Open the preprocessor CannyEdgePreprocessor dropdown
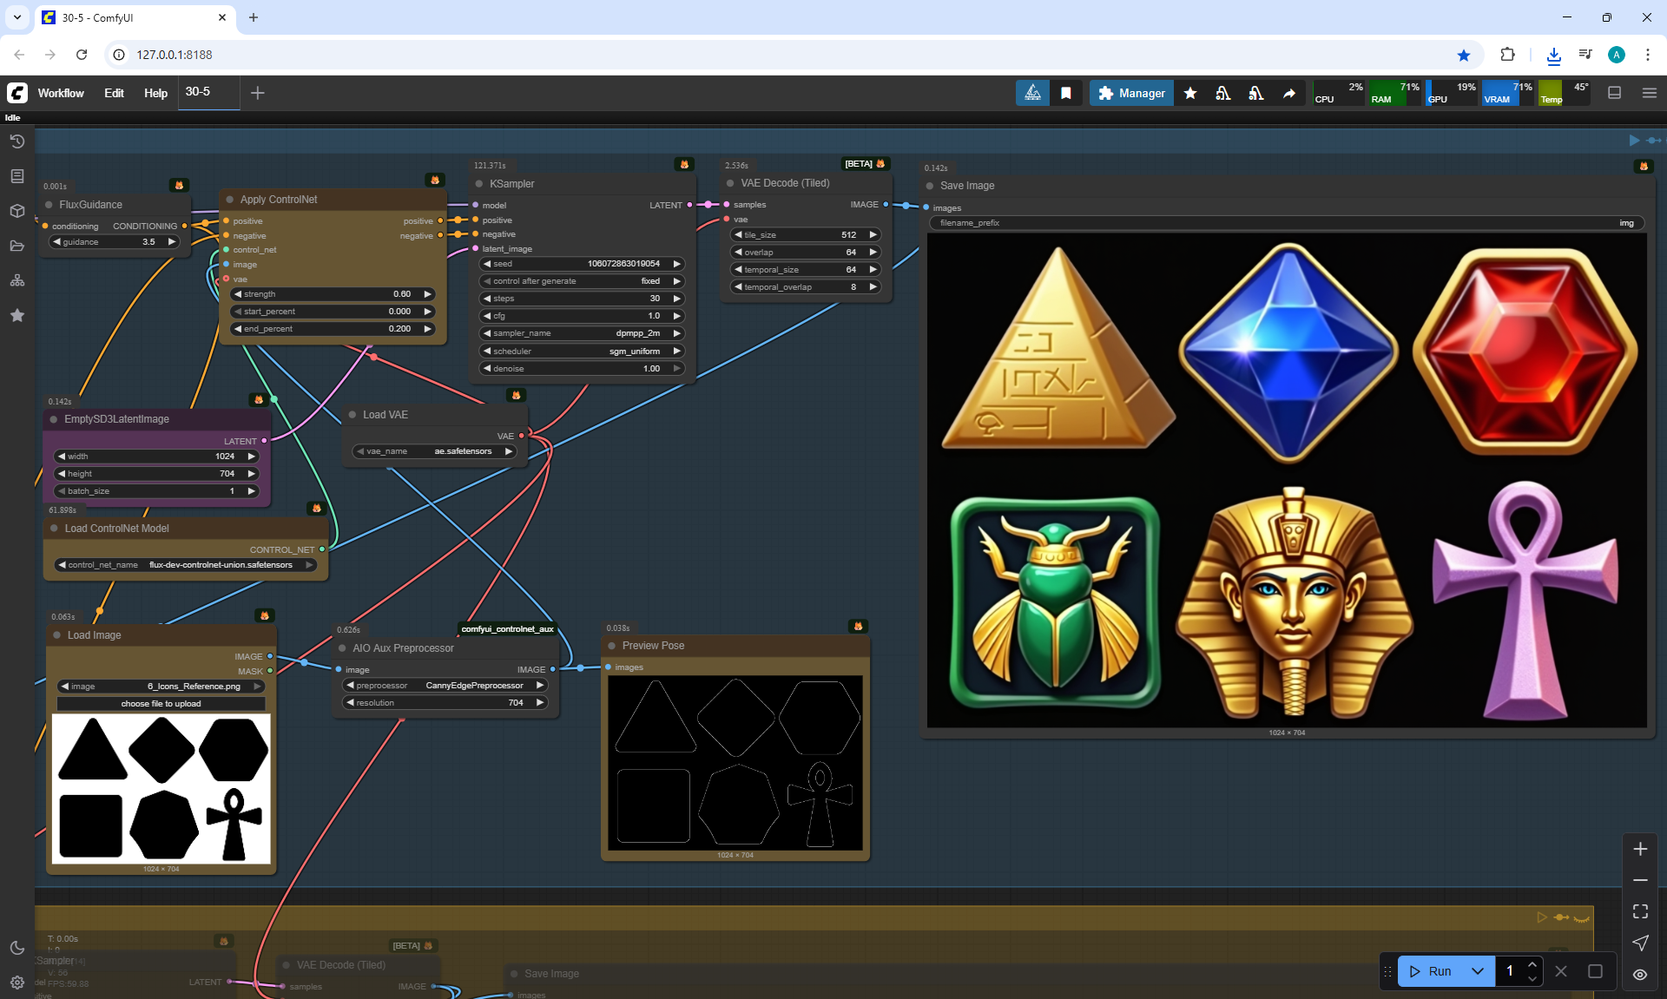Image resolution: width=1667 pixels, height=999 pixels. 445,686
